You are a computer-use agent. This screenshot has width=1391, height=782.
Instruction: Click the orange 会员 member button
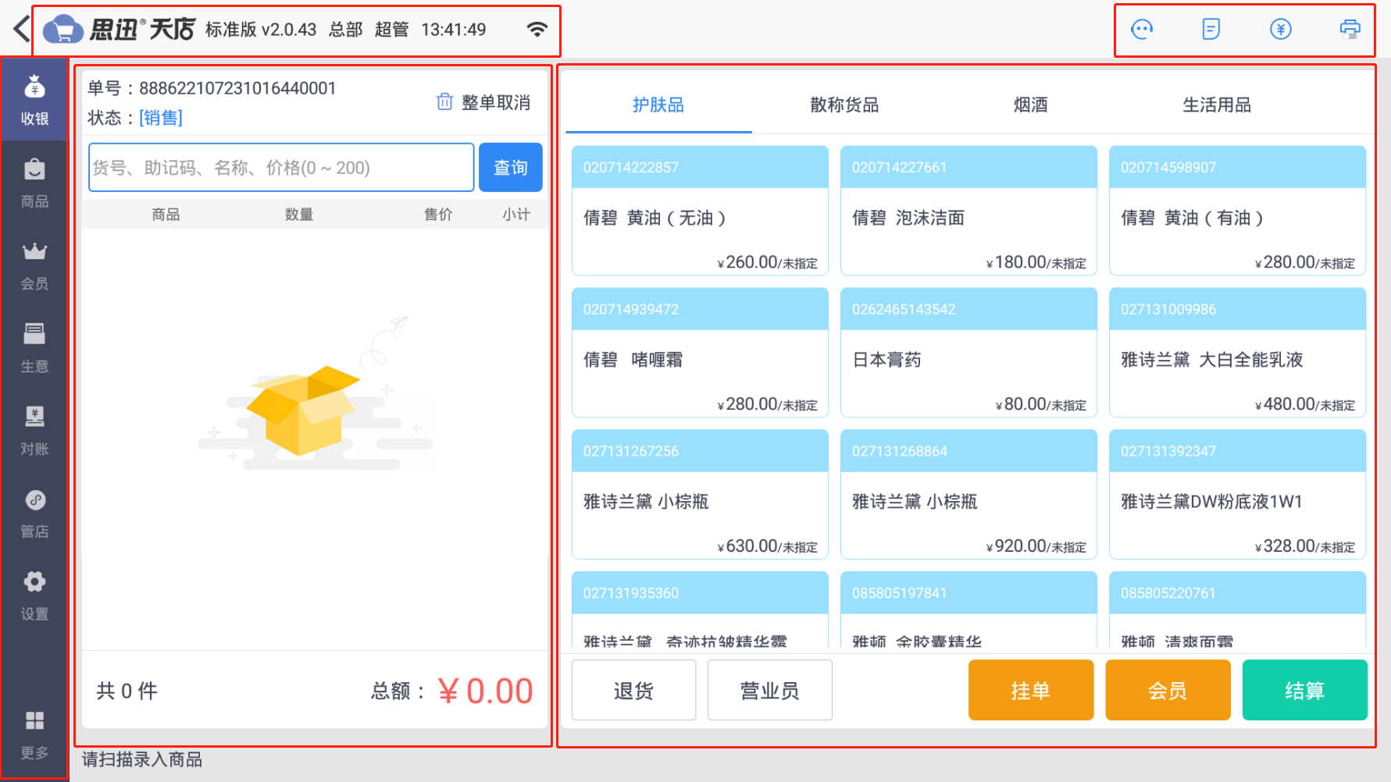pyautogui.click(x=1168, y=690)
